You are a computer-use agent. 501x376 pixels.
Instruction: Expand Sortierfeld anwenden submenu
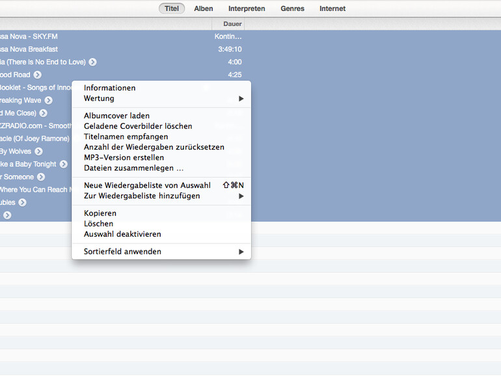coord(161,251)
